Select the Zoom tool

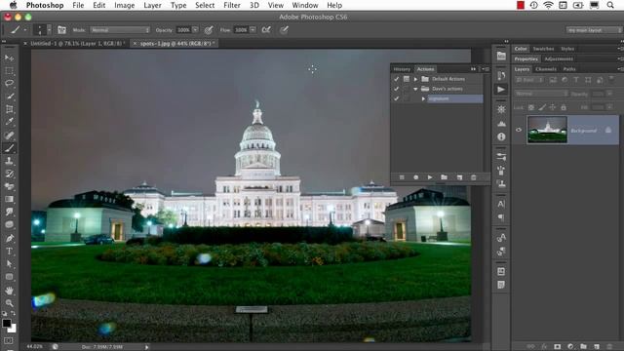9,303
